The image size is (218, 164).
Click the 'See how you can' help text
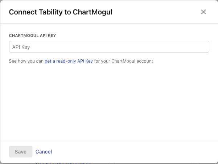pyautogui.click(x=26, y=61)
